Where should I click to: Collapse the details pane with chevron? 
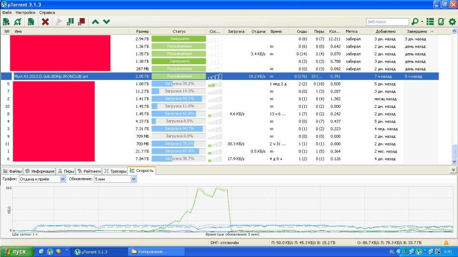coord(453,170)
